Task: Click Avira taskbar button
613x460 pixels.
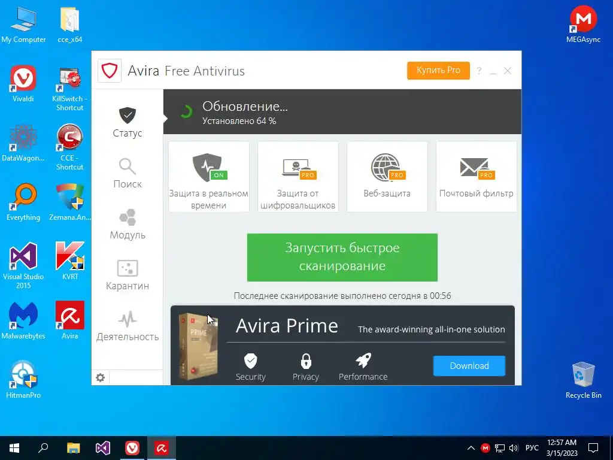Action: click(162, 448)
